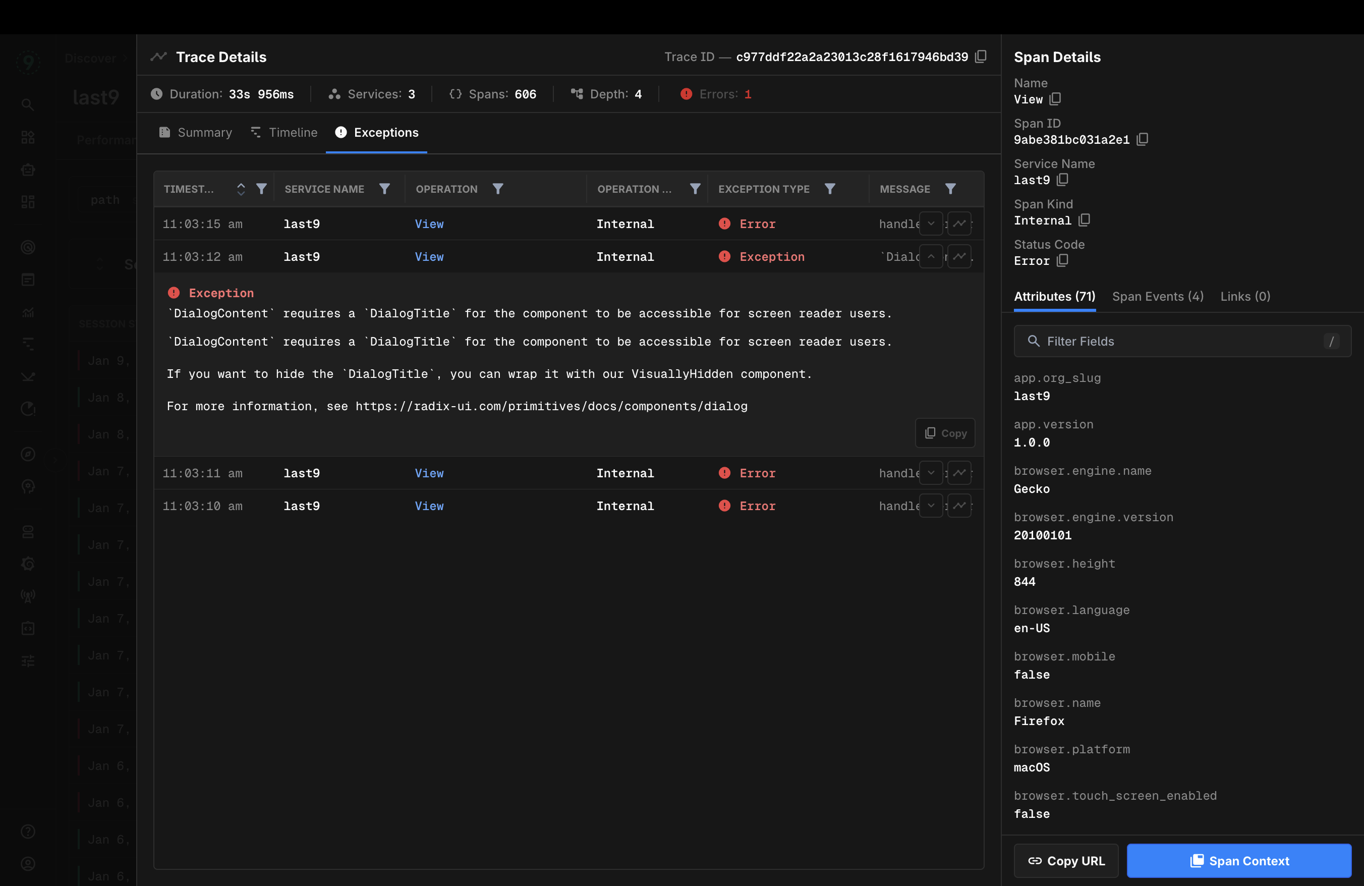The image size is (1364, 886).
Task: Sort by the Timestamp column
Action: pyautogui.click(x=241, y=189)
